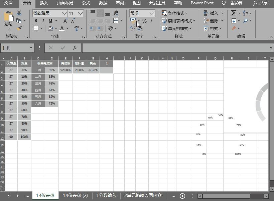Viewport: 274px width, 201px height.
Task: Expand the fill color dropdown arrow
Action: [55, 29]
